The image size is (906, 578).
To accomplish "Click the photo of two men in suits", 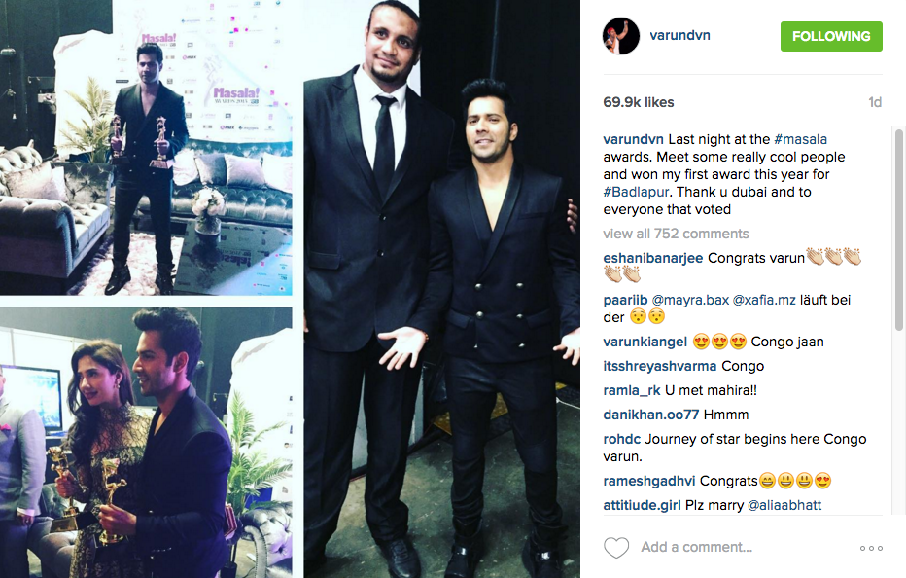I will 442,289.
